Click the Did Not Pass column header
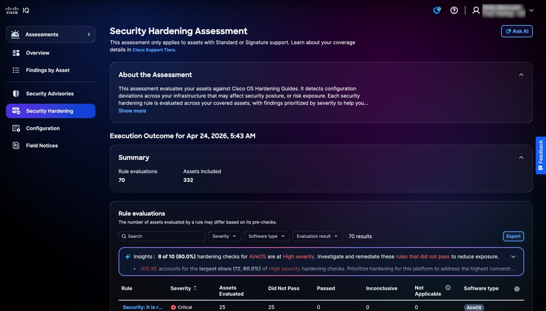This screenshot has height=311, width=546. (284, 289)
